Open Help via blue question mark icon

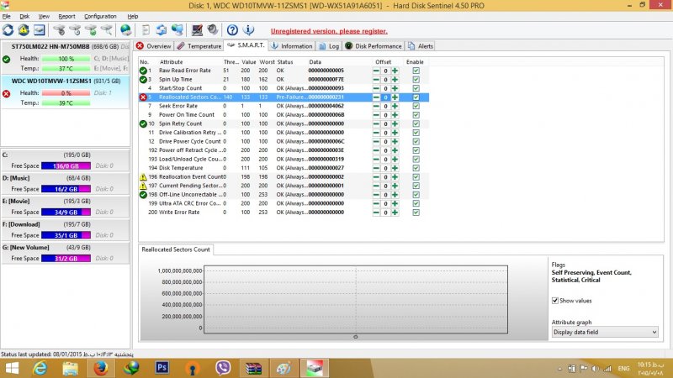point(232,30)
